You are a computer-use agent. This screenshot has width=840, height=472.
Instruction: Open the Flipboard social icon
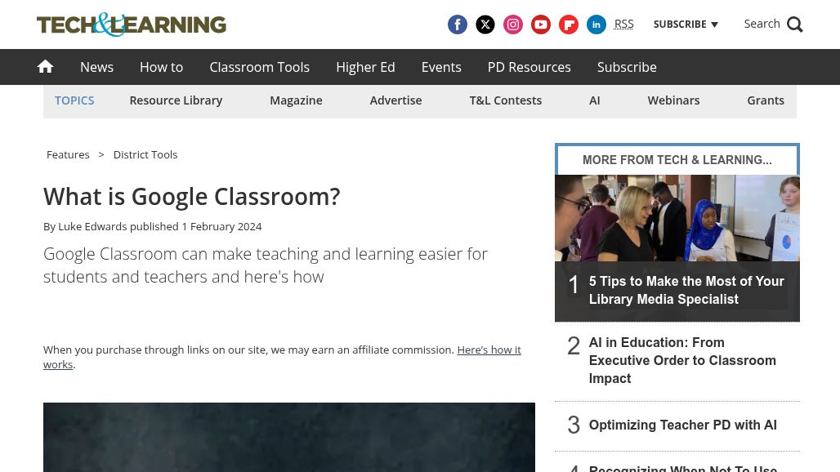pos(569,24)
